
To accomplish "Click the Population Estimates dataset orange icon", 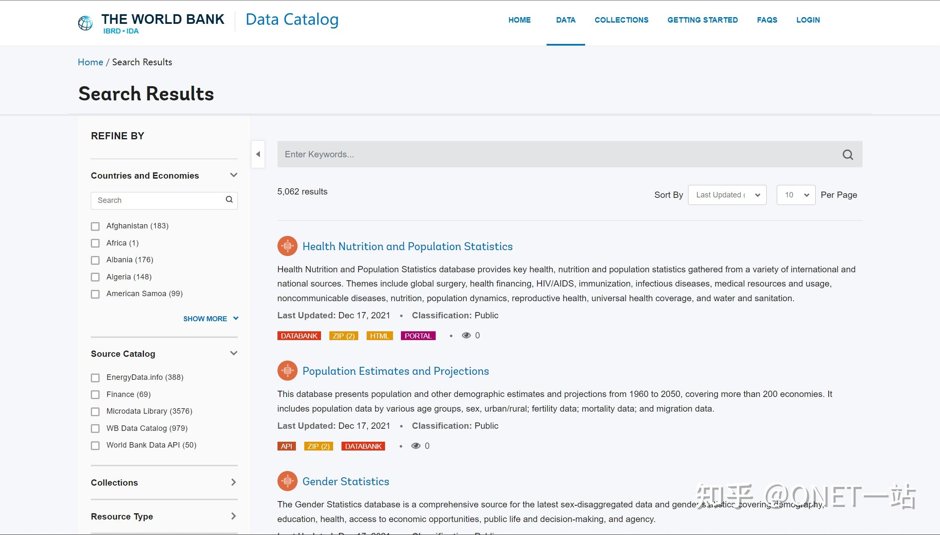I will (x=287, y=371).
